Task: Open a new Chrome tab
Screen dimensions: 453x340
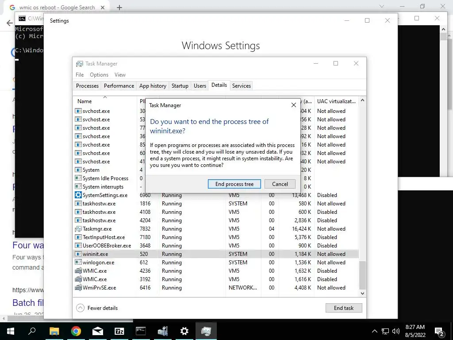Action: coord(119,8)
